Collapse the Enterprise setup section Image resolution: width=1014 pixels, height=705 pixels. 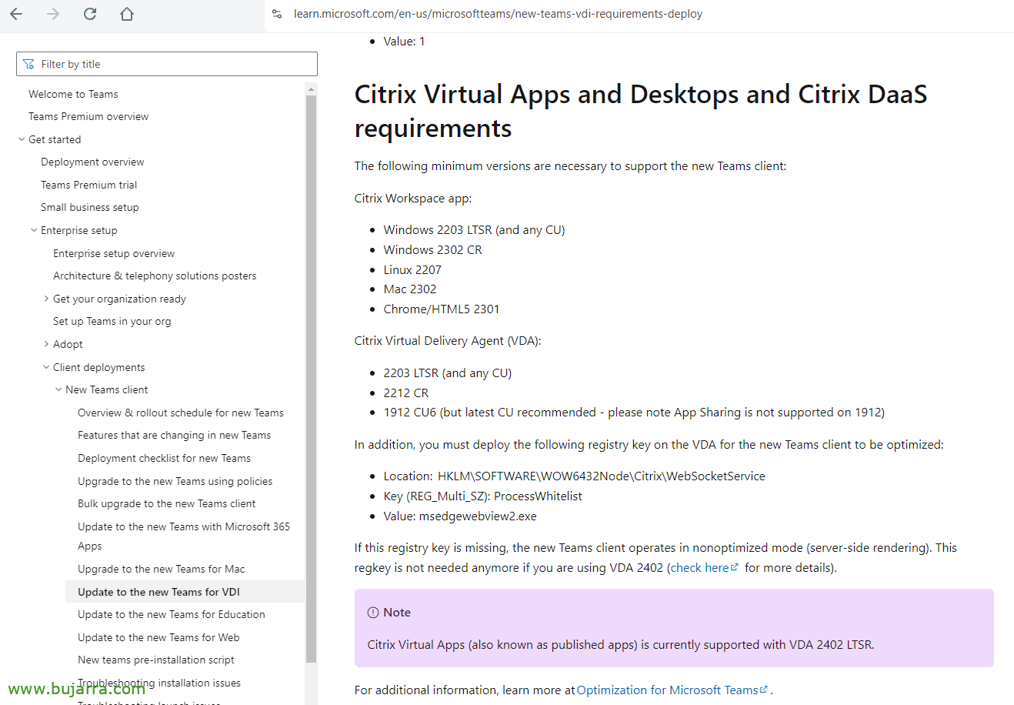[34, 230]
